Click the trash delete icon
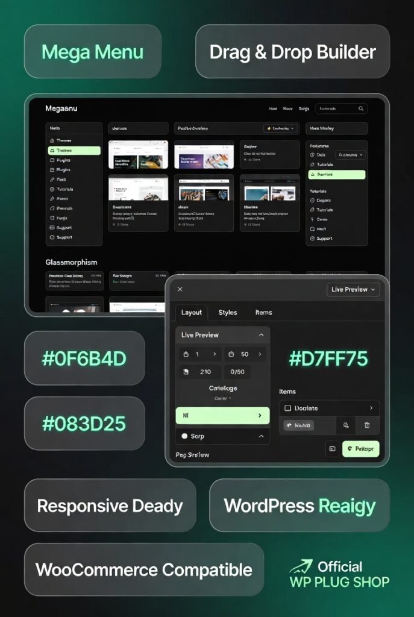This screenshot has width=414, height=617. [x=367, y=425]
